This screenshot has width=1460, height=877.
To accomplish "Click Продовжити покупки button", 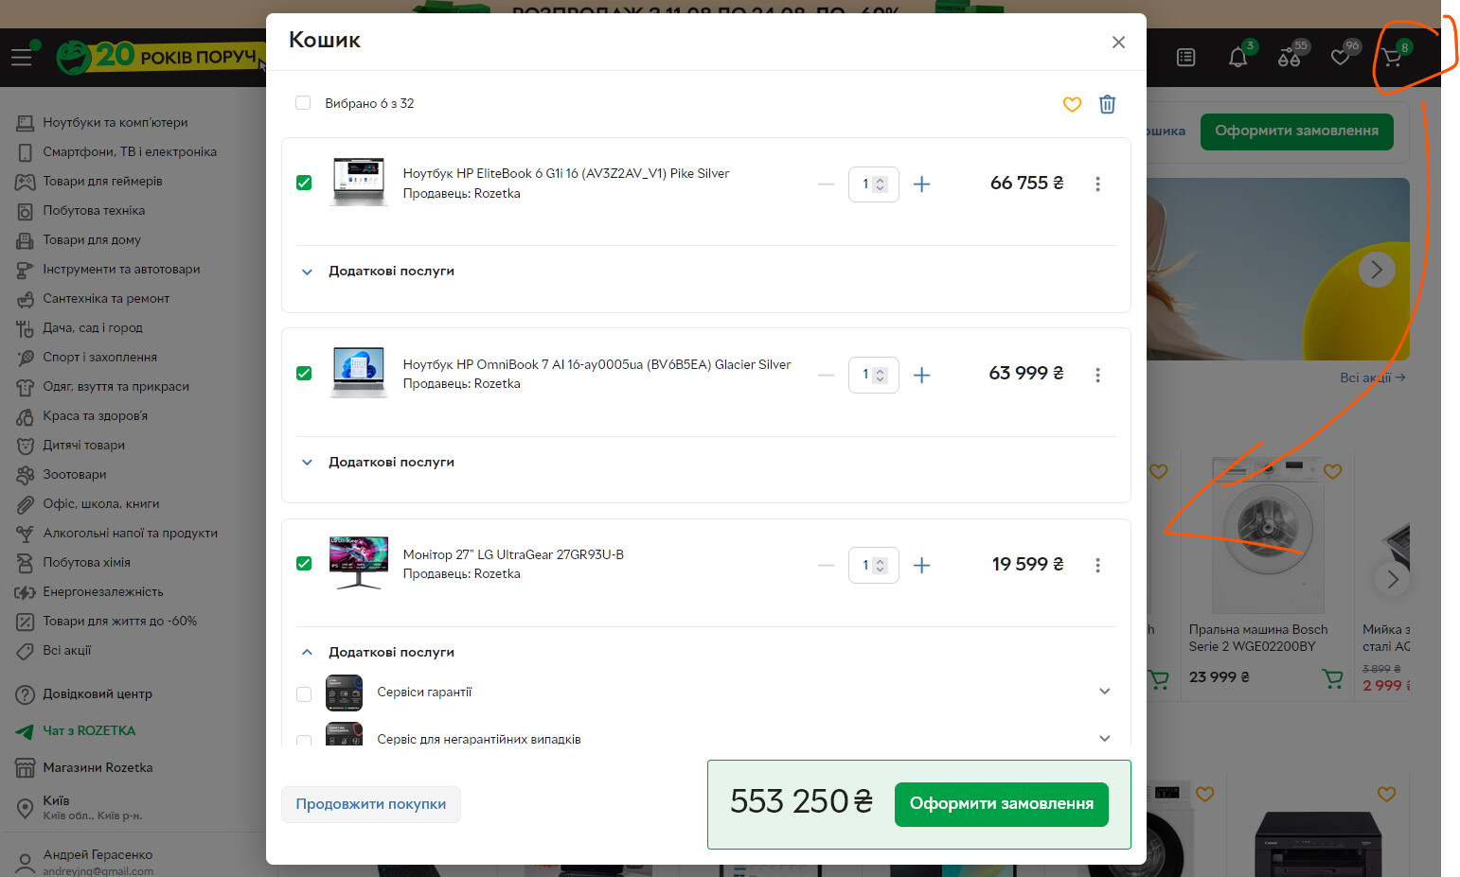I will [370, 804].
